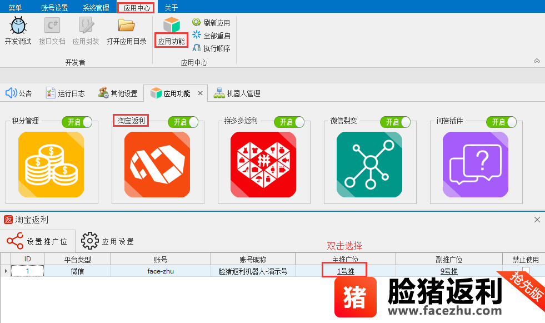
Task: Click the red 返 icon of 淘宝返利 panel
Action: pos(8,220)
